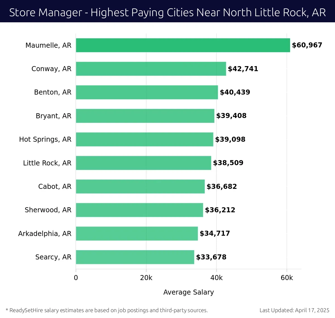Click the $39,408 value
335x318 pixels.
tap(231, 116)
